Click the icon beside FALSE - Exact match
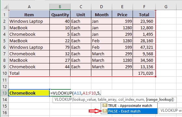 [x=105, y=111]
